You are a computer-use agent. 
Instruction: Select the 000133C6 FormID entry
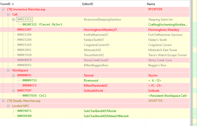click(x=24, y=19)
